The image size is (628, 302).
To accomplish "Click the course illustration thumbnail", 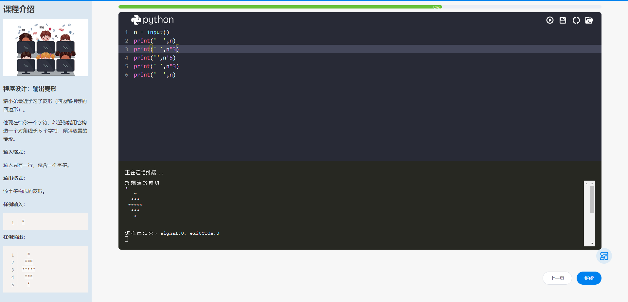I will pos(46,48).
